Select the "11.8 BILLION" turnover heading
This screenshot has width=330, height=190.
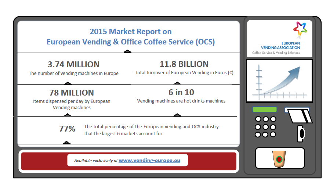[x=184, y=64]
